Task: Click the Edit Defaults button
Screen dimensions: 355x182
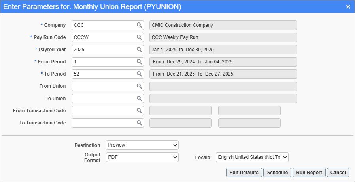Action: coord(244,173)
